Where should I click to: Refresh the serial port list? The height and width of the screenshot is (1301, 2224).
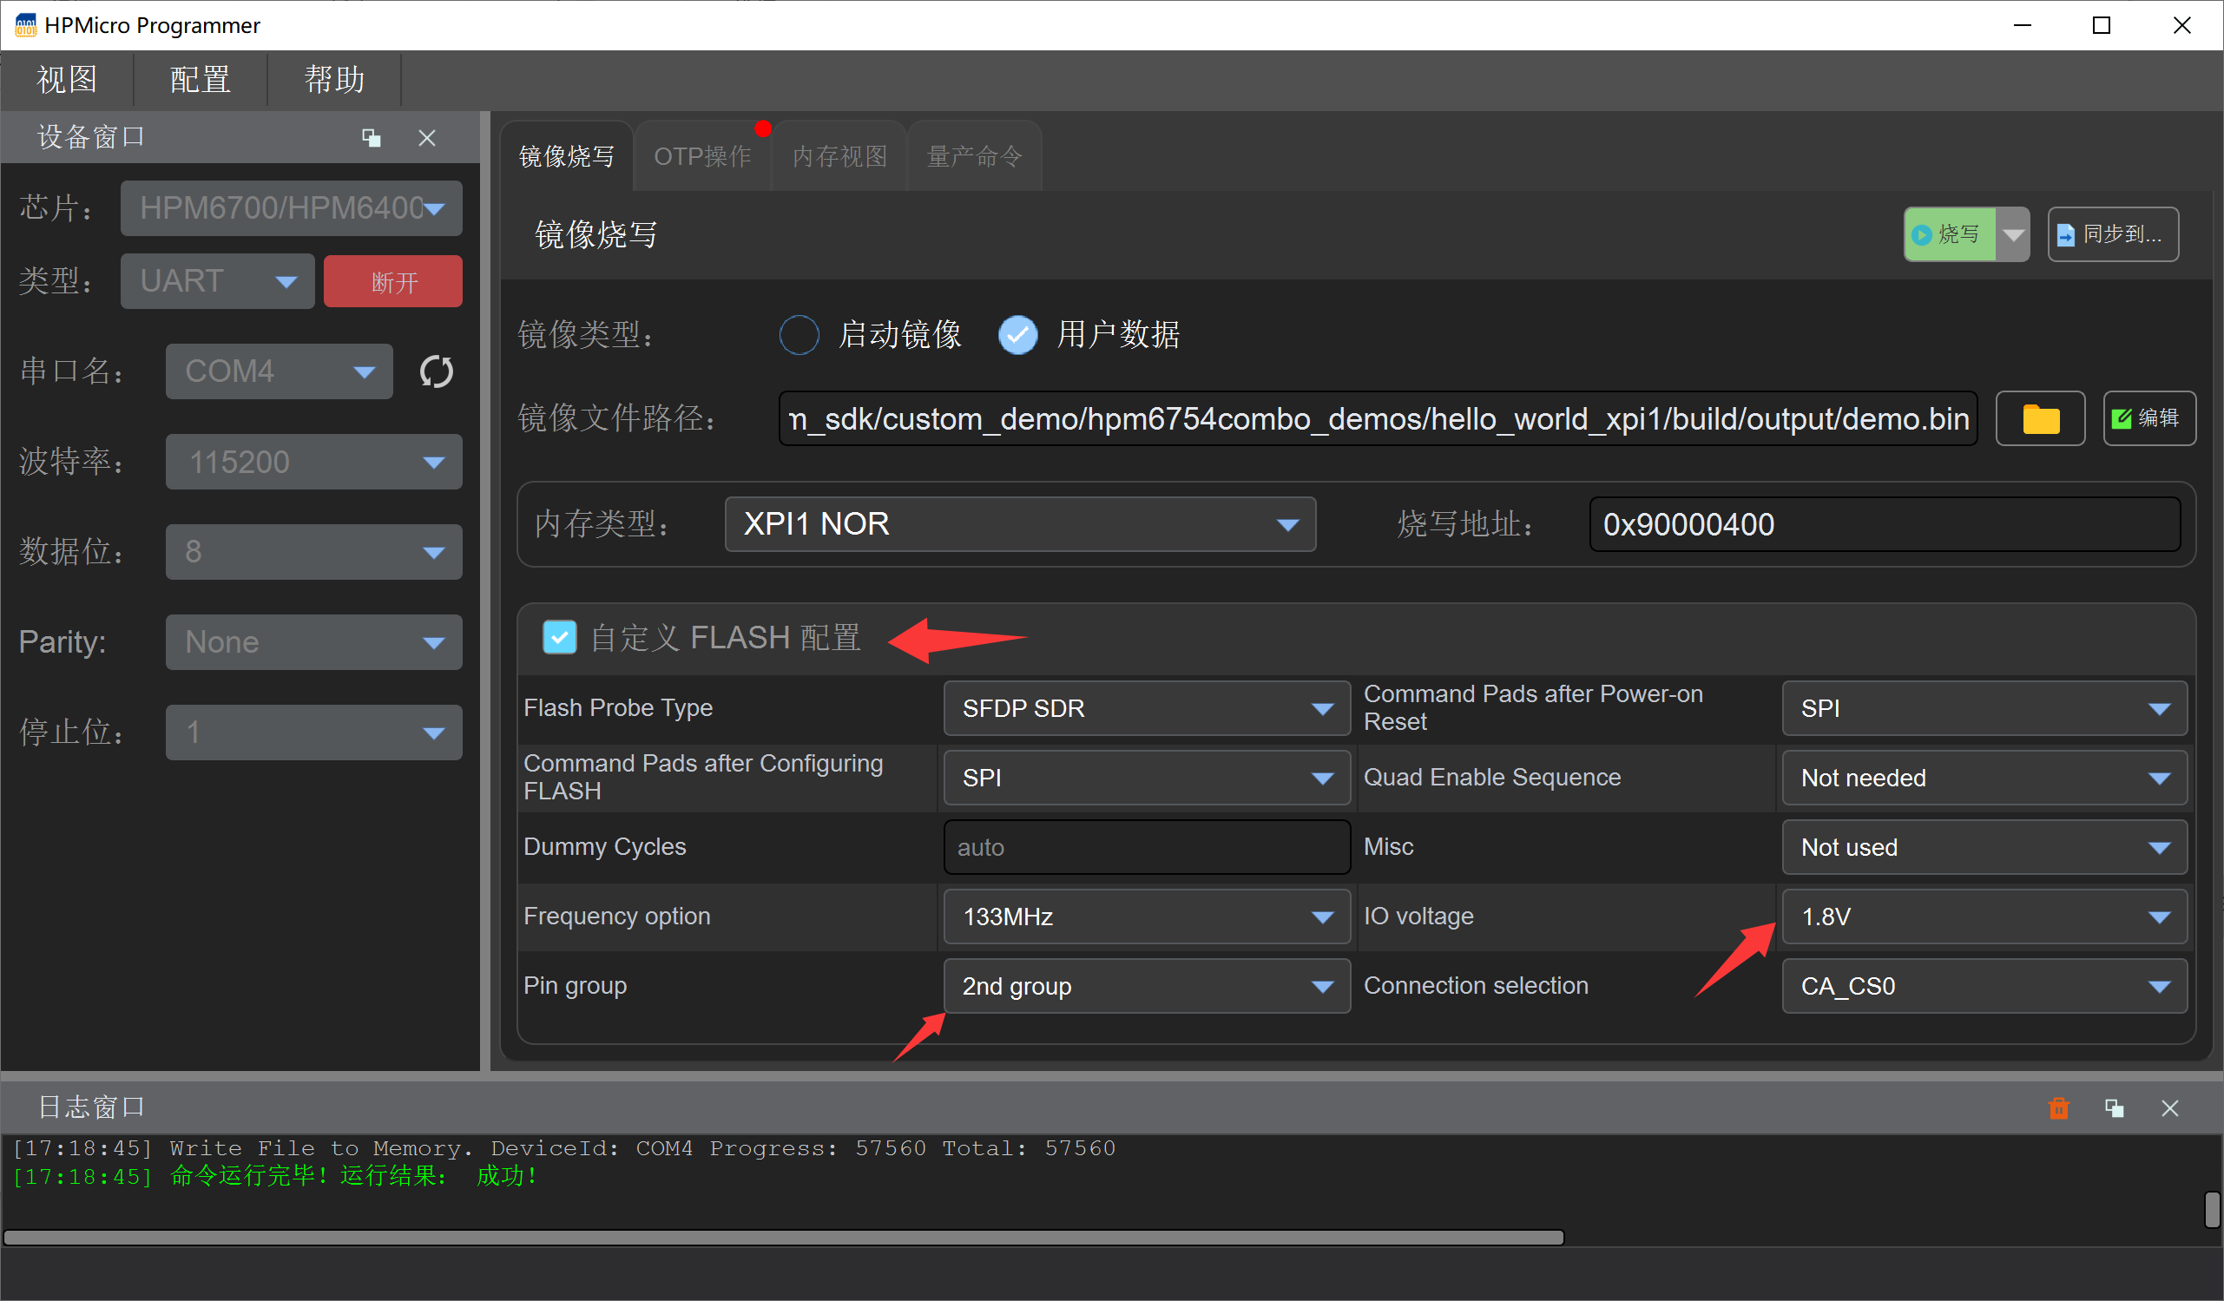(x=436, y=371)
